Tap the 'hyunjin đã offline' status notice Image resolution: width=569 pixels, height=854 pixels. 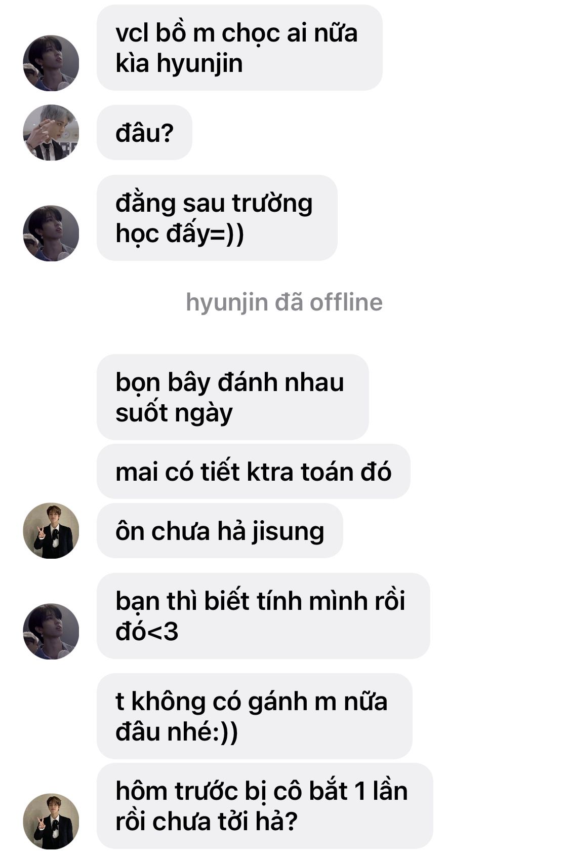(x=284, y=302)
